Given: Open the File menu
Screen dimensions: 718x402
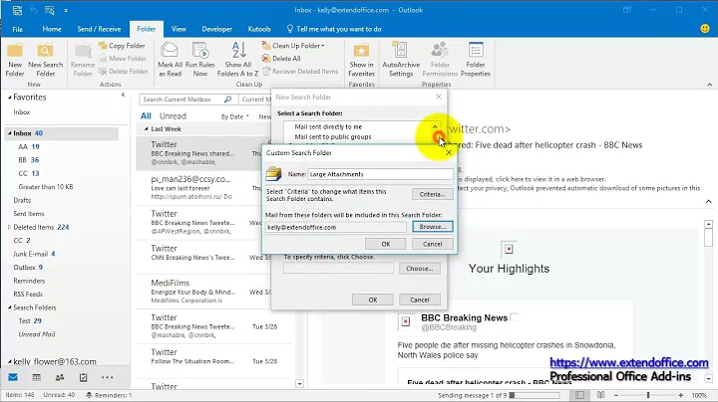Looking at the screenshot, I should pos(17,29).
